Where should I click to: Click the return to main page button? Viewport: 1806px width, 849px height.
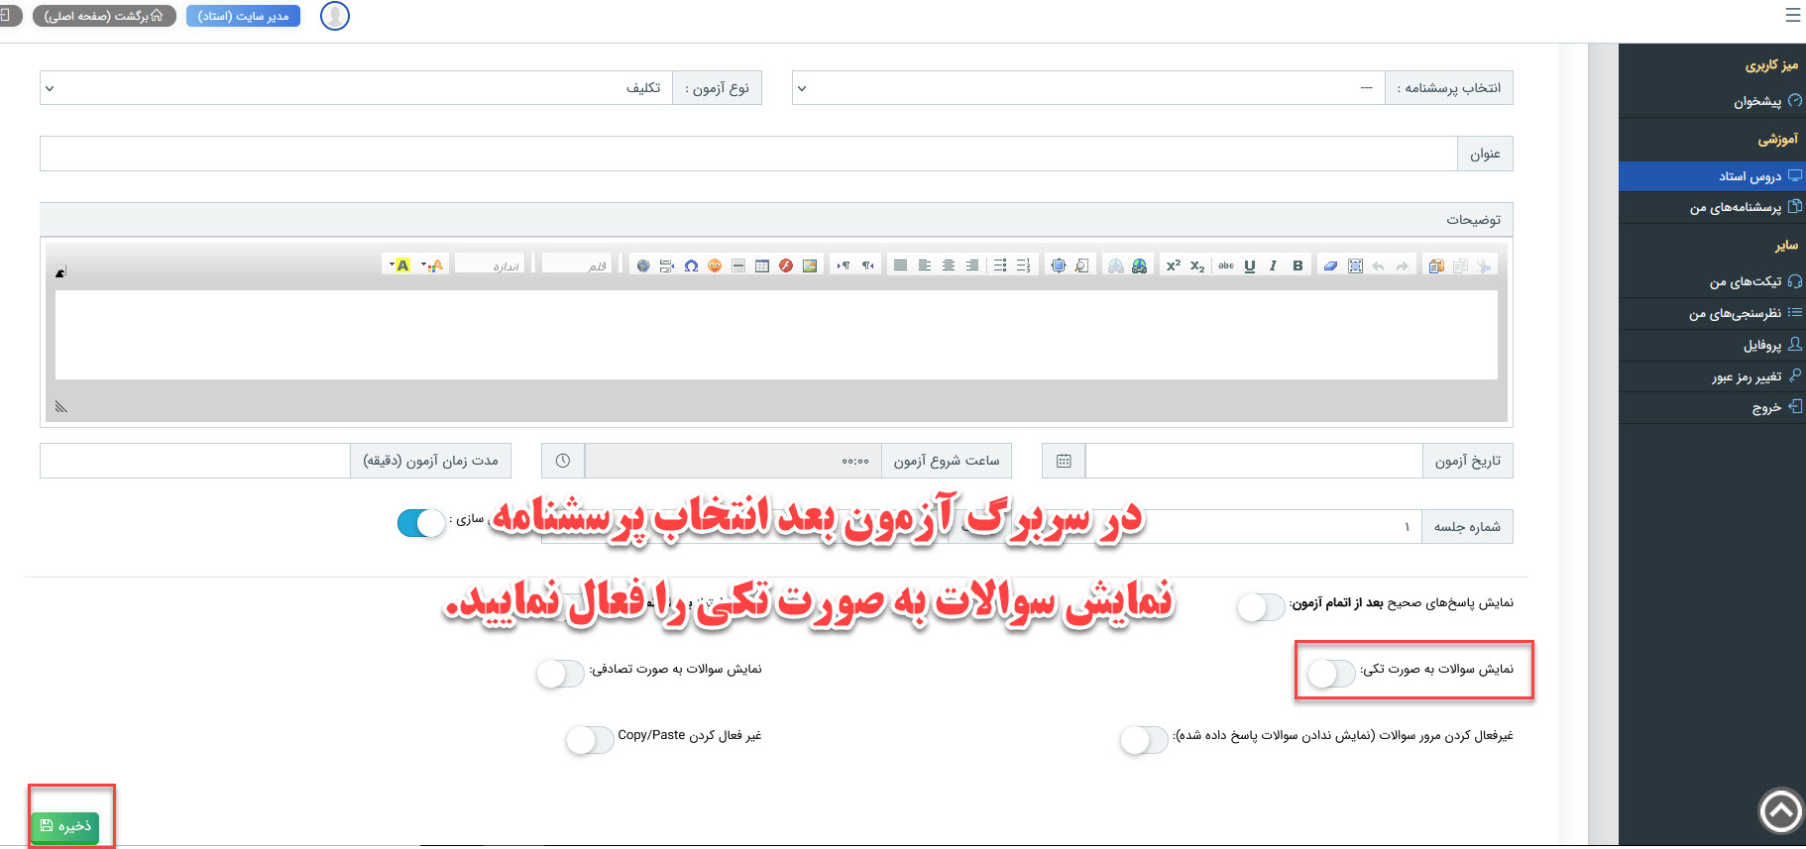[x=104, y=16]
